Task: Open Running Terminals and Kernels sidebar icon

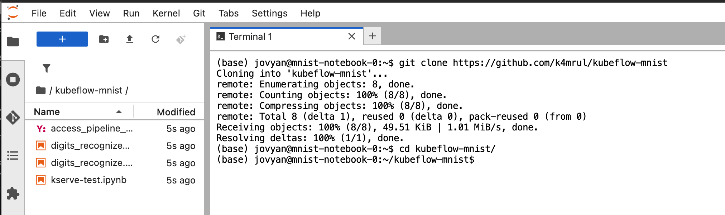Action: point(13,80)
